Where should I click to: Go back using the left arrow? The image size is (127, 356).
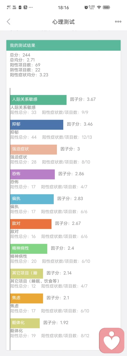[x=8, y=22]
